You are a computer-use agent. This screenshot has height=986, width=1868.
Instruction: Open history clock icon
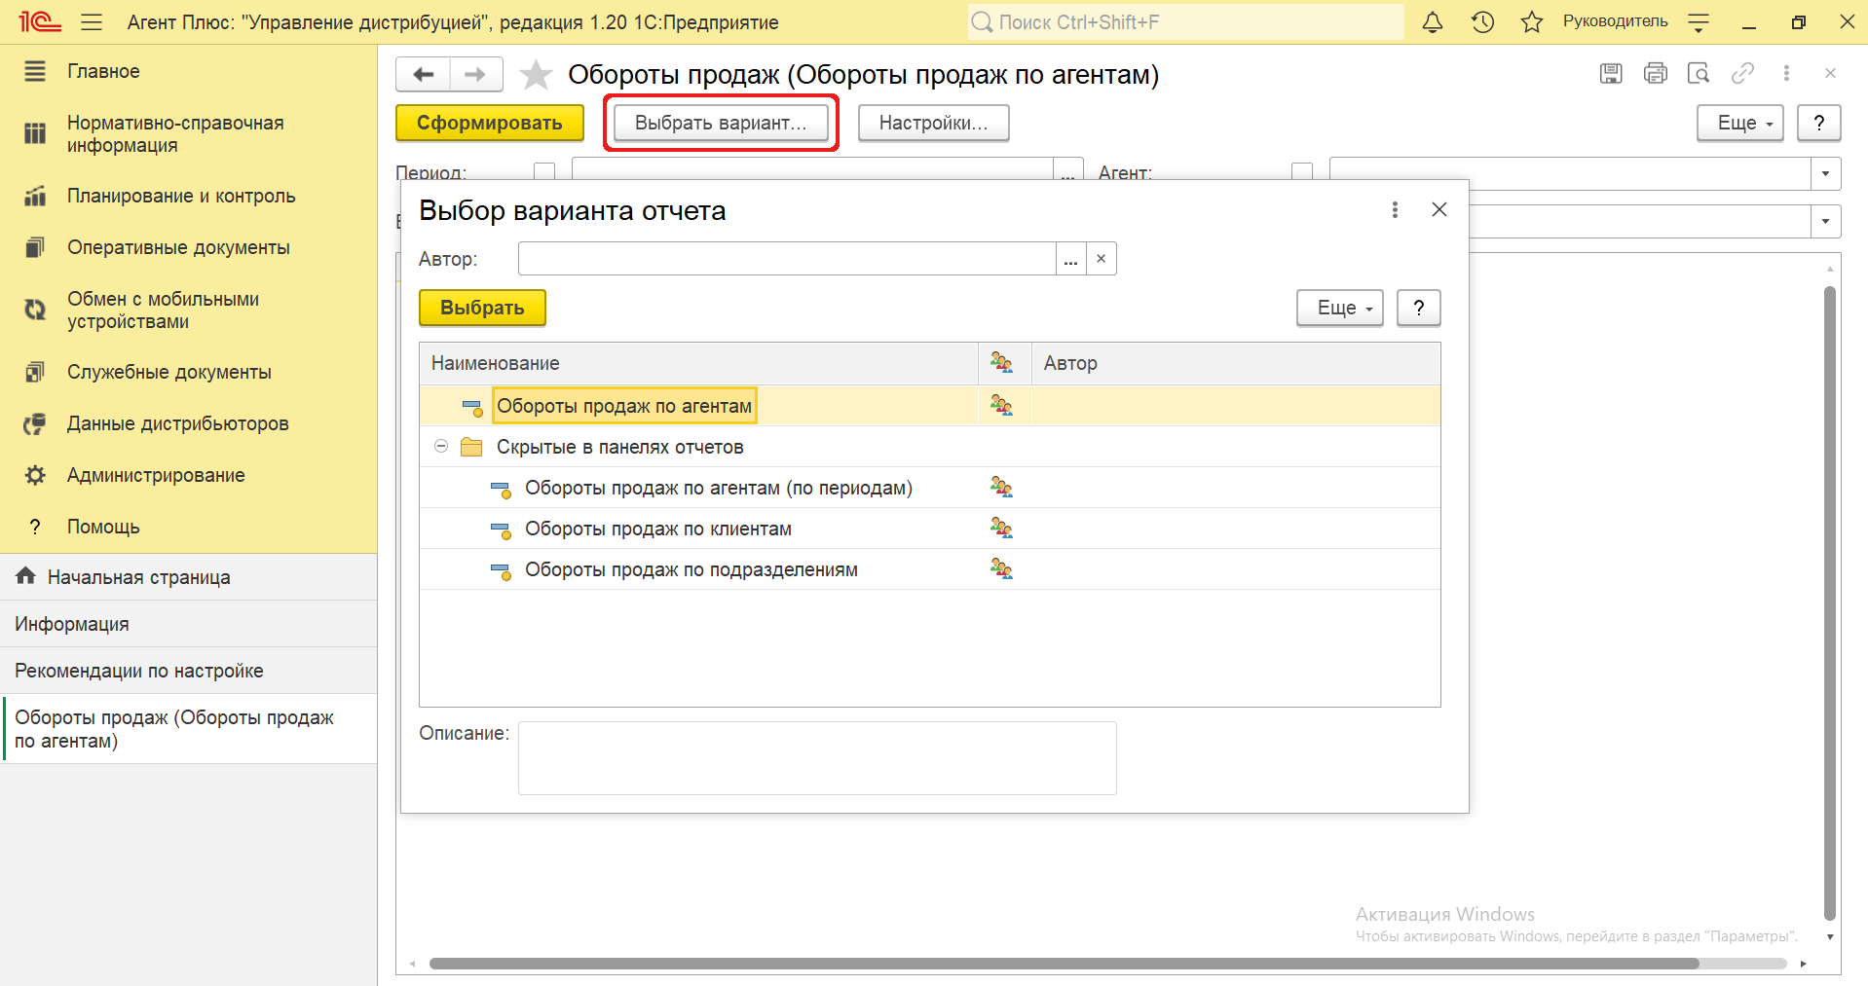click(x=1482, y=21)
